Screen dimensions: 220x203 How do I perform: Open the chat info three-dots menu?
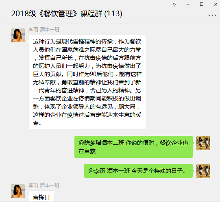(212, 15)
